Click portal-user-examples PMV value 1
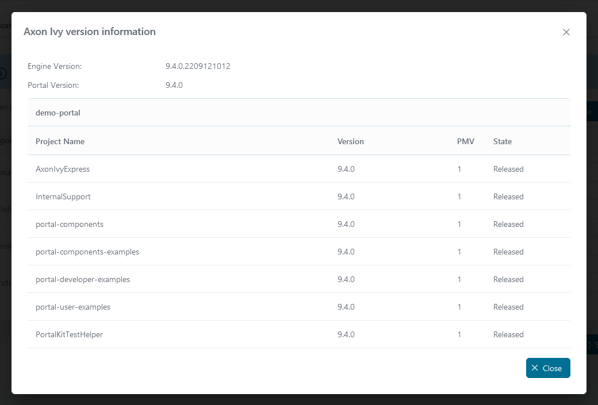 click(459, 307)
